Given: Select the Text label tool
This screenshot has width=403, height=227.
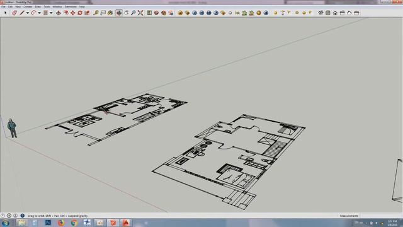Looking at the screenshot, I should click(x=103, y=13).
